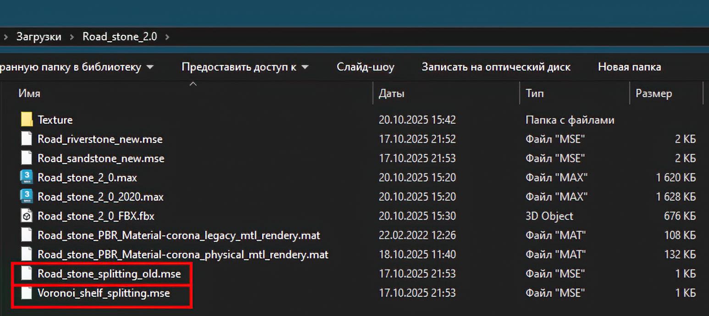Click date 17.10.2025 21:52
Screen dimensions: 709x316
point(417,139)
